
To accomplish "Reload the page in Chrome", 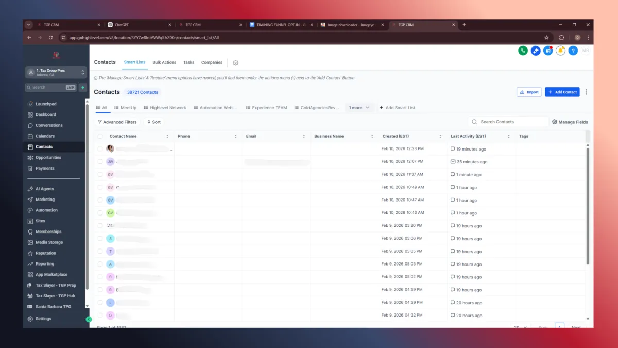I will 50,37.
